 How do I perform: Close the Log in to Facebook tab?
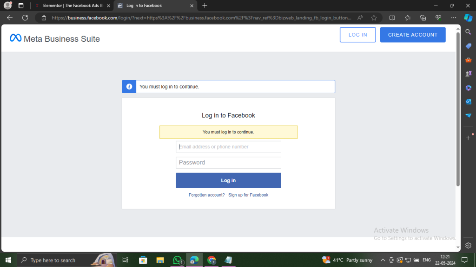(x=192, y=6)
